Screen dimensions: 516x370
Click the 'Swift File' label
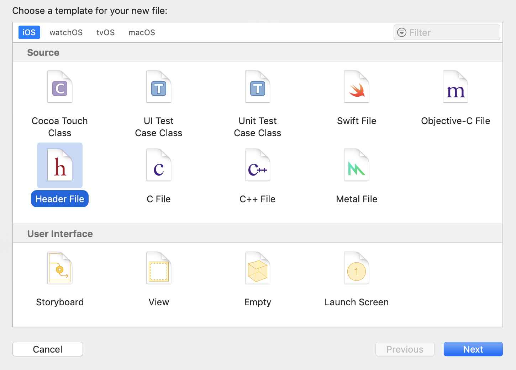357,121
